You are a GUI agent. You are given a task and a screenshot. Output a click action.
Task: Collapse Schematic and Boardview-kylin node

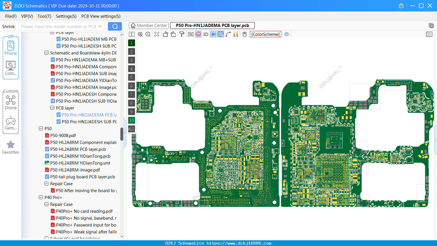[x=46, y=53]
